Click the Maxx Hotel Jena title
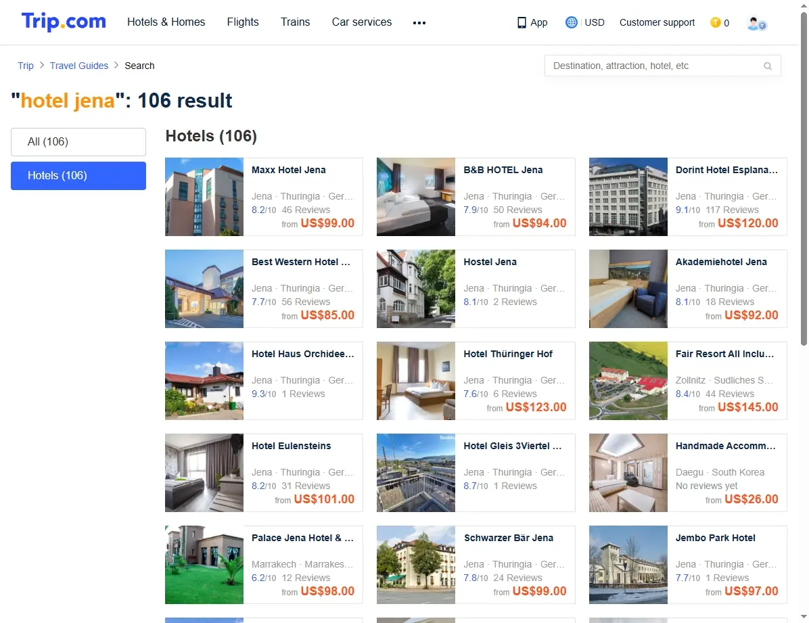This screenshot has width=809, height=623. coord(288,170)
